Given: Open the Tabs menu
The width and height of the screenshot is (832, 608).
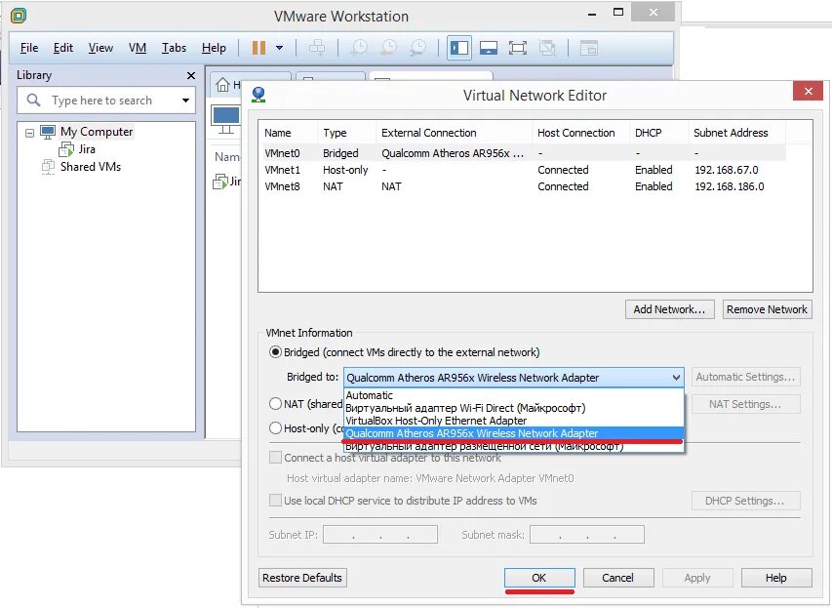Looking at the screenshot, I should [x=174, y=48].
